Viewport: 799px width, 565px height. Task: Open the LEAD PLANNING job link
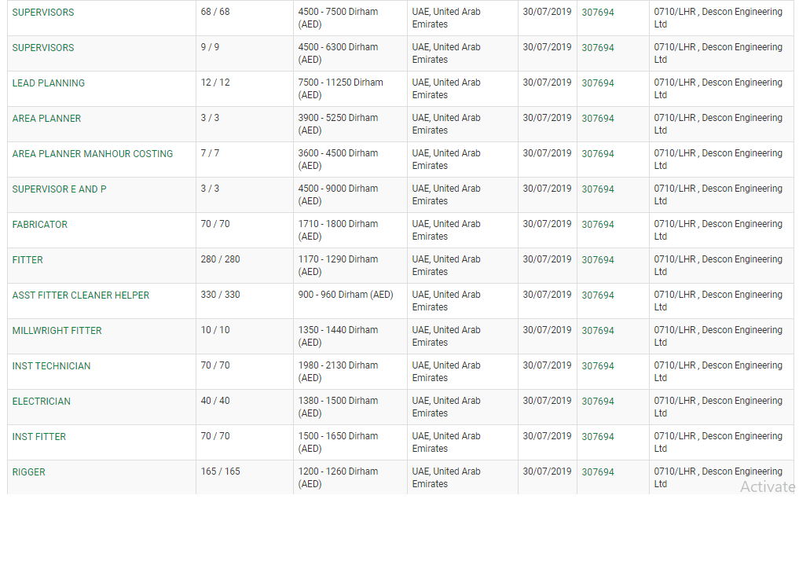(49, 83)
